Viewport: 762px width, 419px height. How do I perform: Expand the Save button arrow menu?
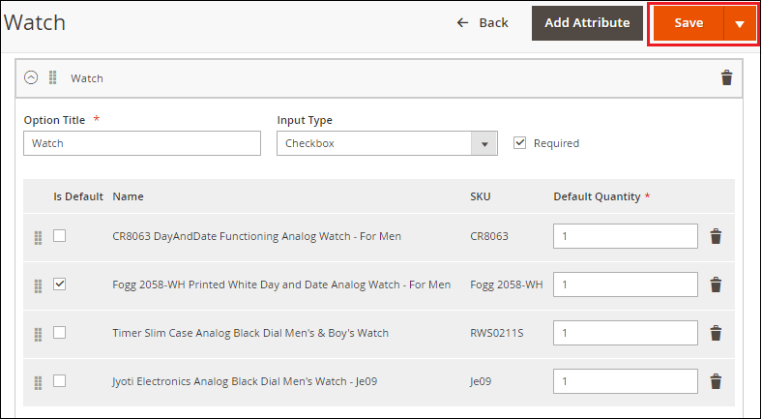[740, 23]
